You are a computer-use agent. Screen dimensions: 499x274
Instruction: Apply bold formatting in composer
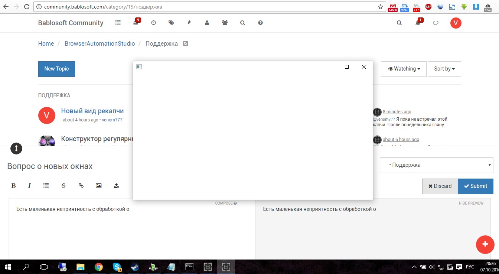click(13, 186)
